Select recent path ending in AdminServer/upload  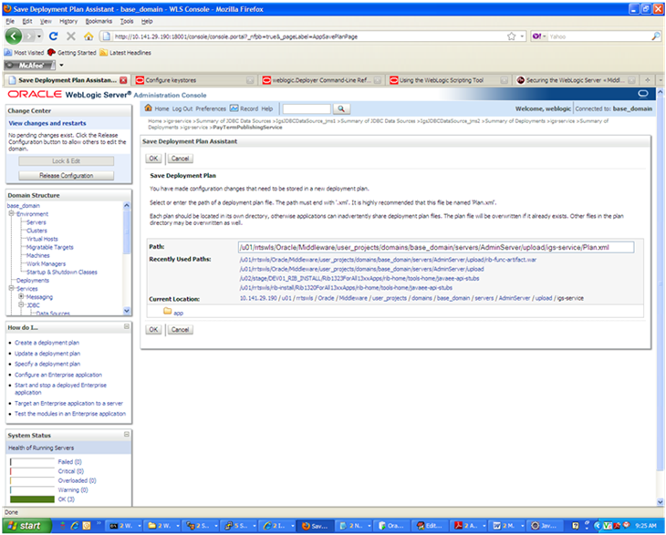[361, 269]
